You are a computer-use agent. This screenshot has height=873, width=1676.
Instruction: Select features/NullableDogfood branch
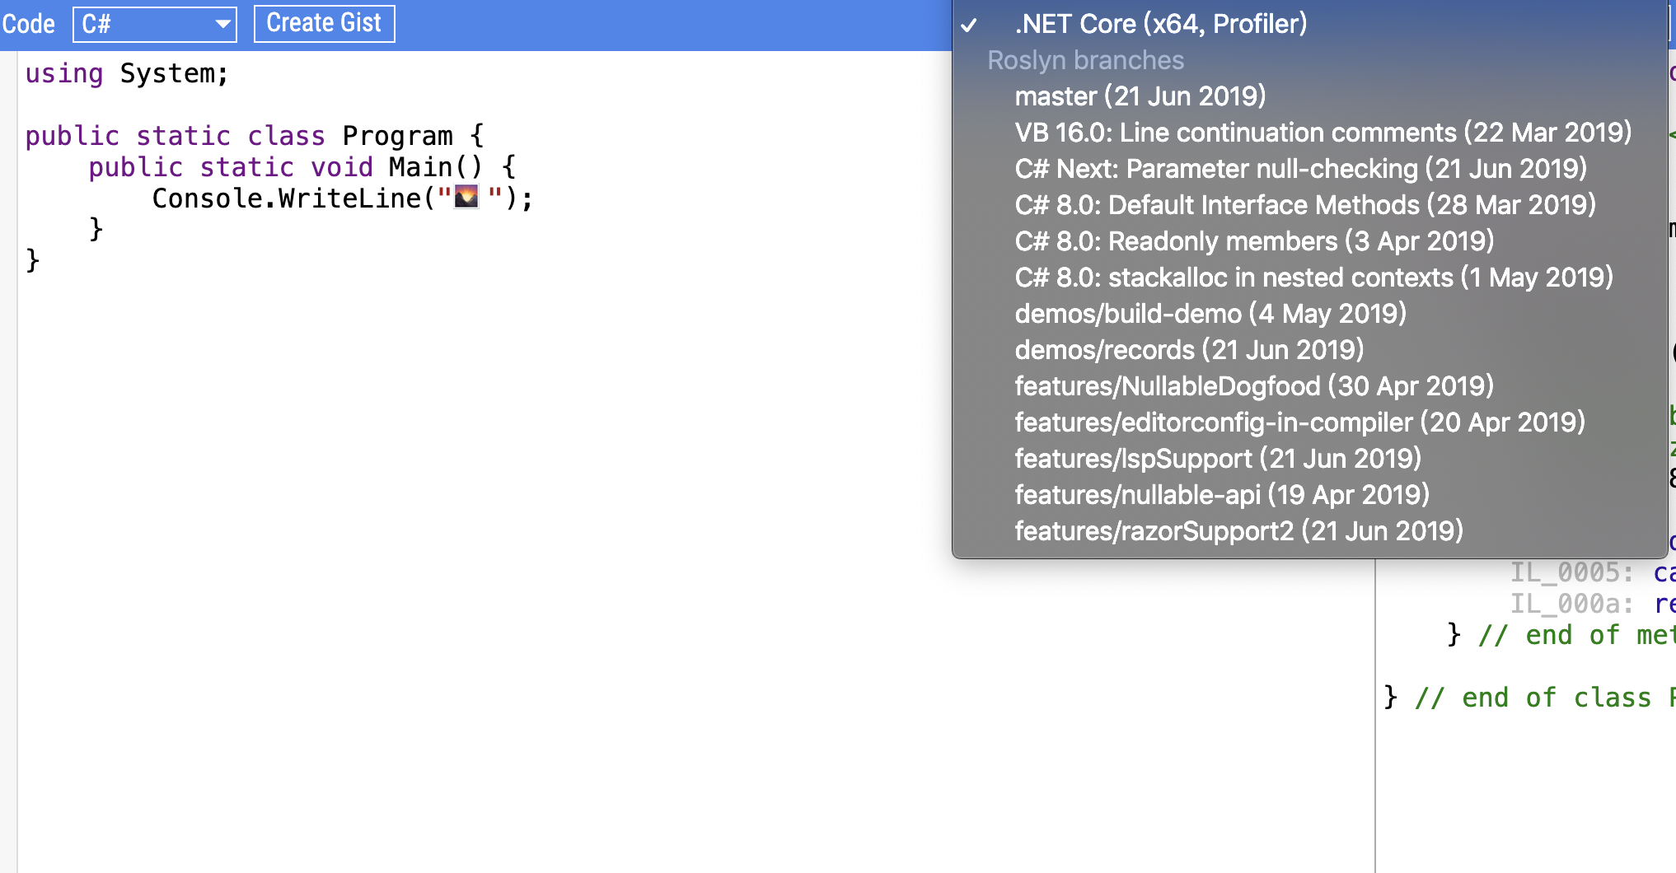click(x=1309, y=386)
